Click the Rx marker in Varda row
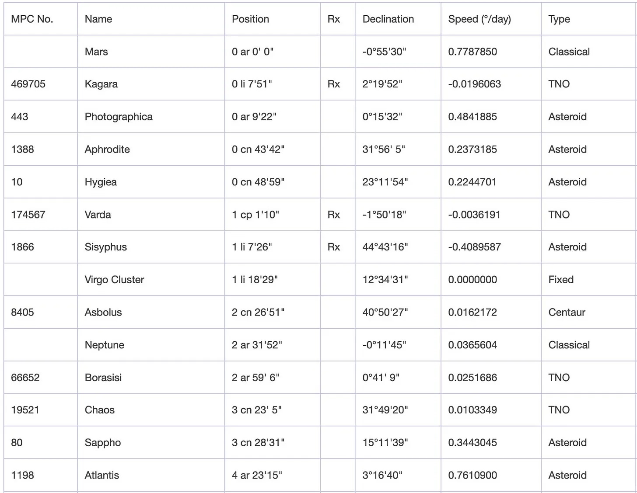This screenshot has width=637, height=493. (x=333, y=215)
